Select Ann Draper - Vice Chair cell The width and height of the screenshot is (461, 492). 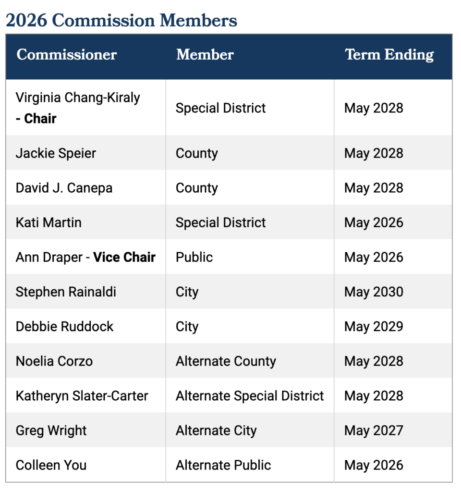click(x=85, y=258)
